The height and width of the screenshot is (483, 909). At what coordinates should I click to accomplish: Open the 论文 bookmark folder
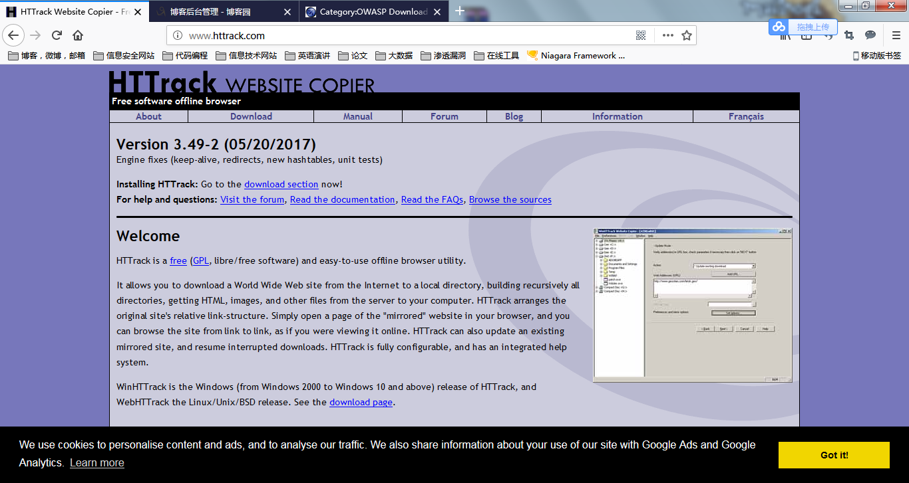coord(353,56)
